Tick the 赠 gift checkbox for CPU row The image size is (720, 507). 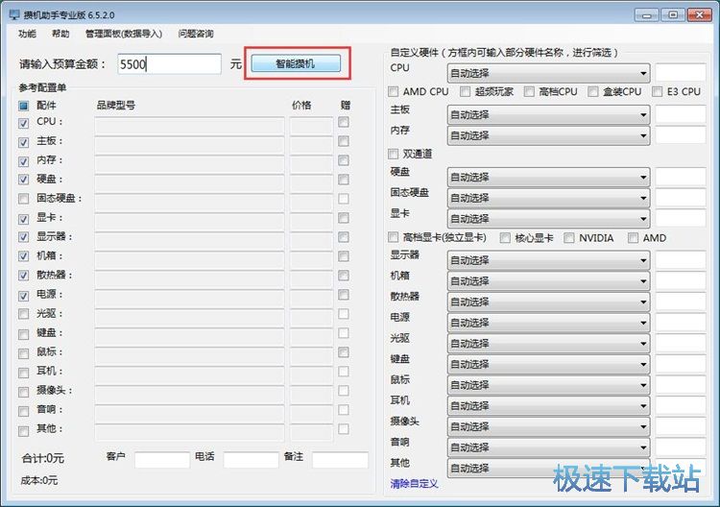tap(344, 122)
